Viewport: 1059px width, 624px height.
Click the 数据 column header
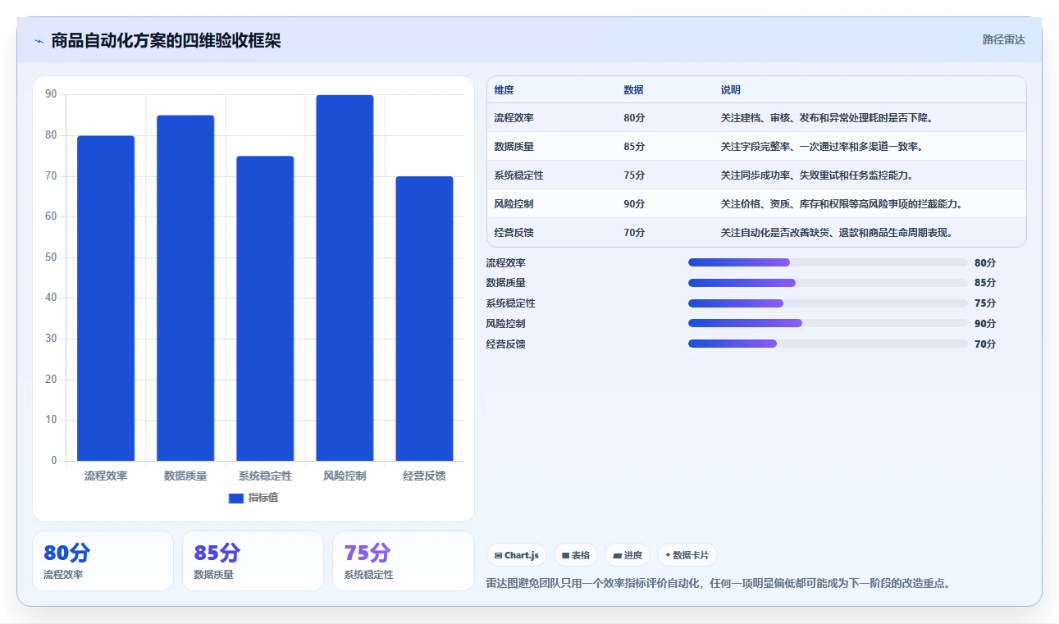(x=633, y=90)
